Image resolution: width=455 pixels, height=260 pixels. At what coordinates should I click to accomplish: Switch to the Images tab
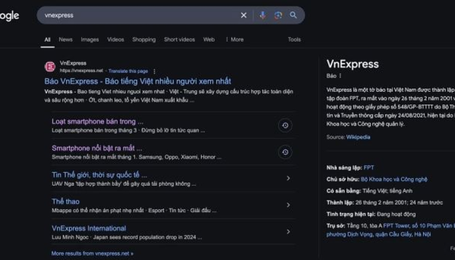click(x=90, y=40)
